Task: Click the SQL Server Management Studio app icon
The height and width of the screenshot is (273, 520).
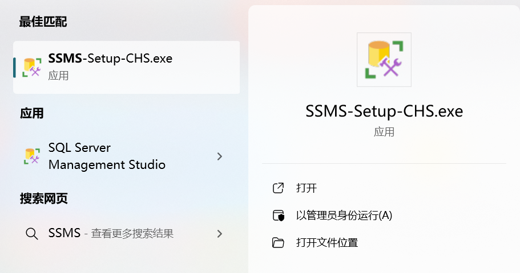Action: (32, 156)
